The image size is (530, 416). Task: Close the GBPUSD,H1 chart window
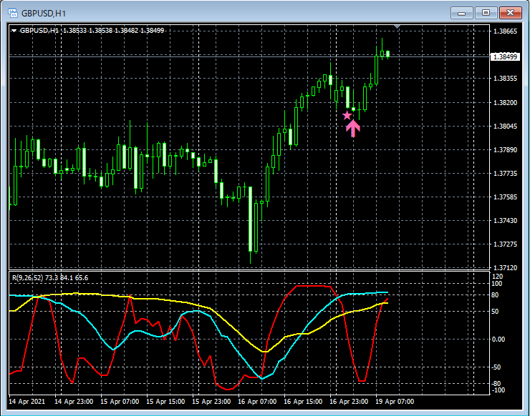click(510, 13)
